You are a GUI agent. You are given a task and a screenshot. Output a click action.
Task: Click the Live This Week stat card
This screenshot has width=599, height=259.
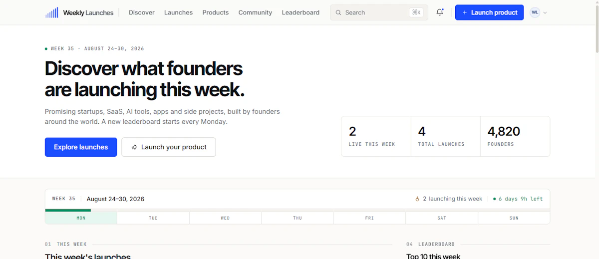(x=376, y=136)
